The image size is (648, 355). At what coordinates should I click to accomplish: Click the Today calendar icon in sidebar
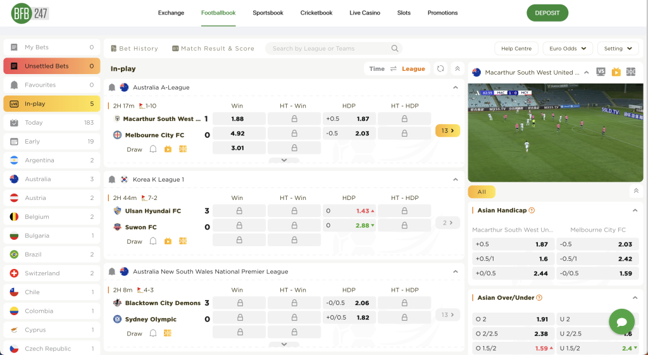point(14,122)
